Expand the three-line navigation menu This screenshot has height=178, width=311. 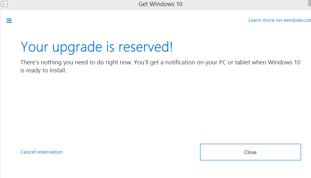pyautogui.click(x=9, y=20)
